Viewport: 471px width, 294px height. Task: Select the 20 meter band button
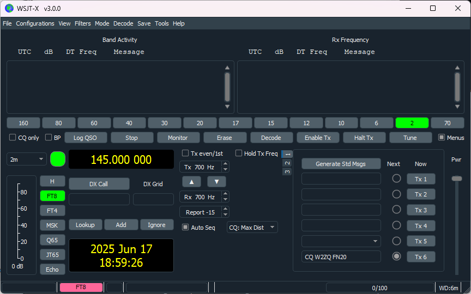(200, 123)
